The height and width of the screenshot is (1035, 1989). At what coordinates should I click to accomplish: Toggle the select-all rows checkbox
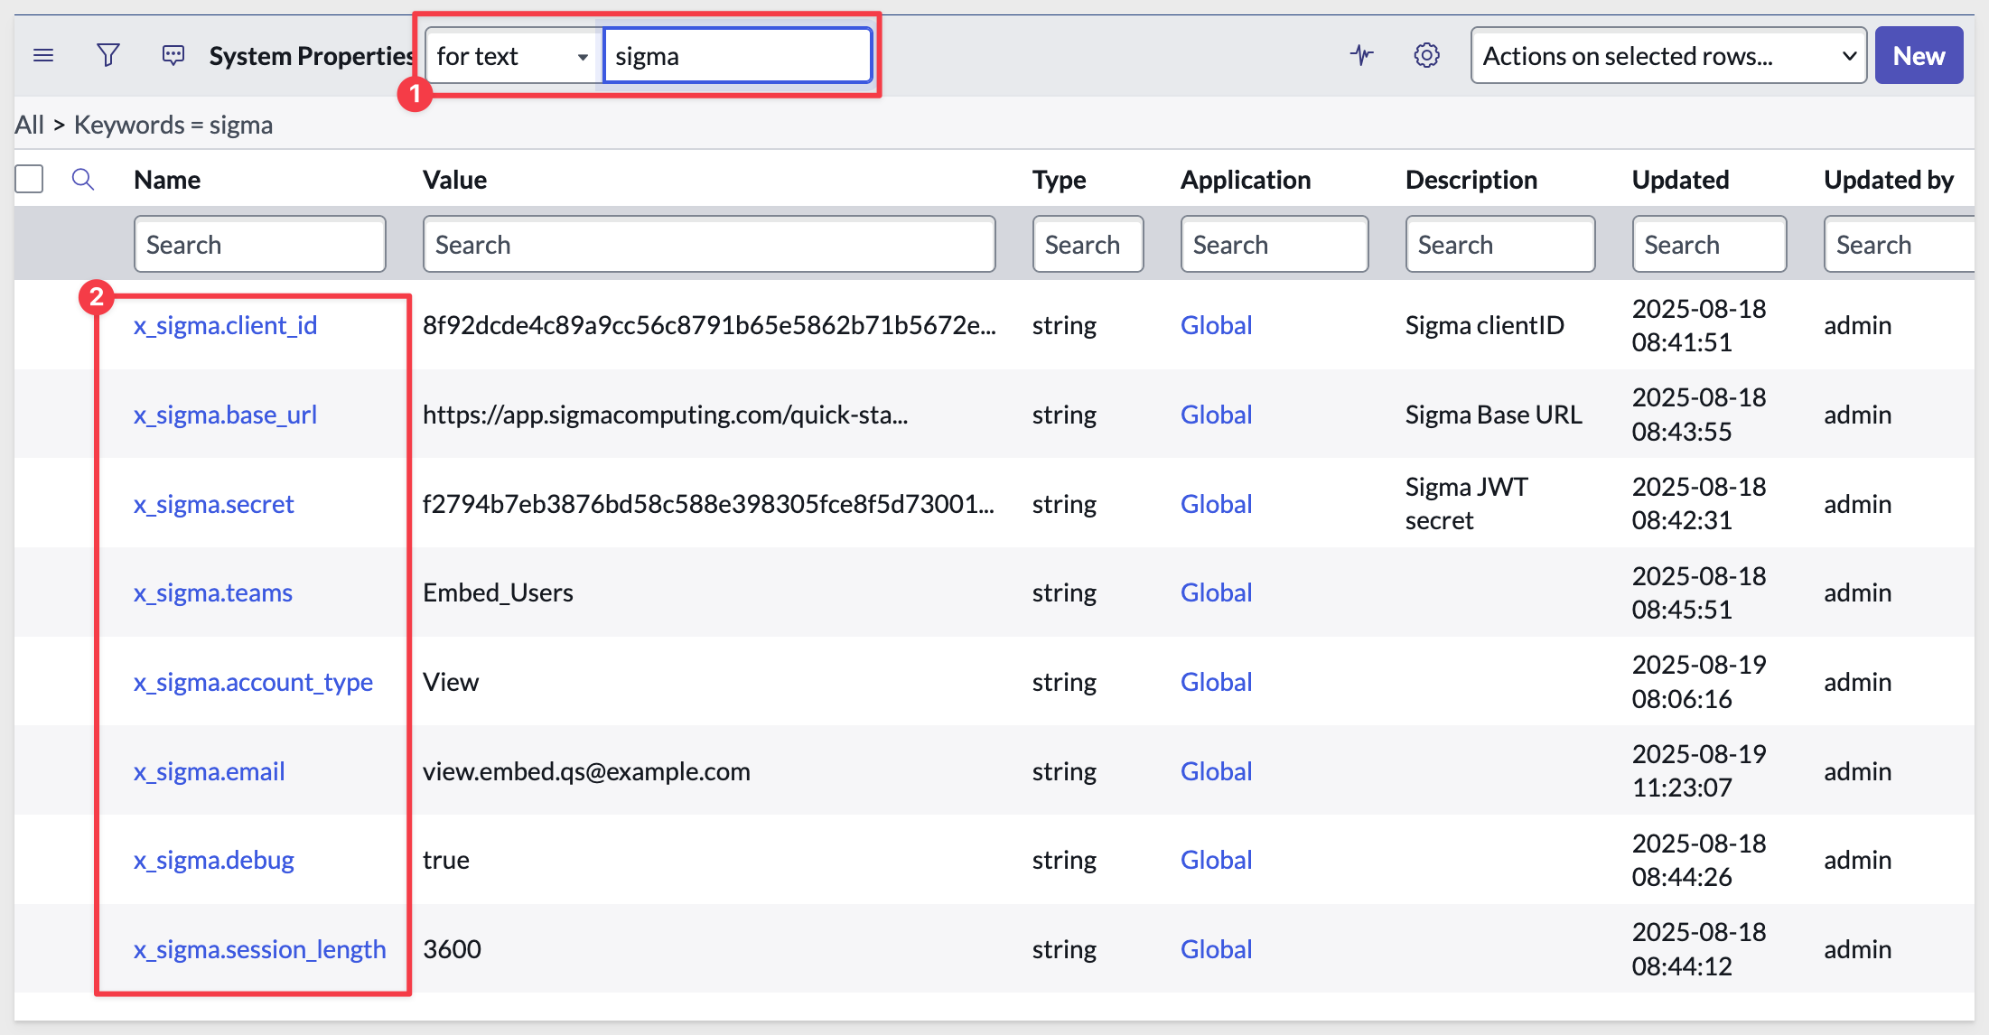tap(29, 180)
